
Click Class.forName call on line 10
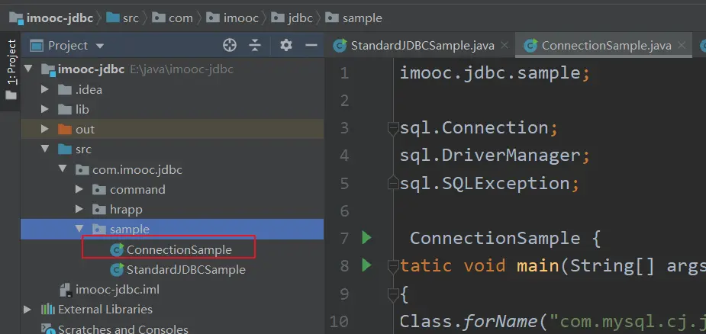point(469,321)
